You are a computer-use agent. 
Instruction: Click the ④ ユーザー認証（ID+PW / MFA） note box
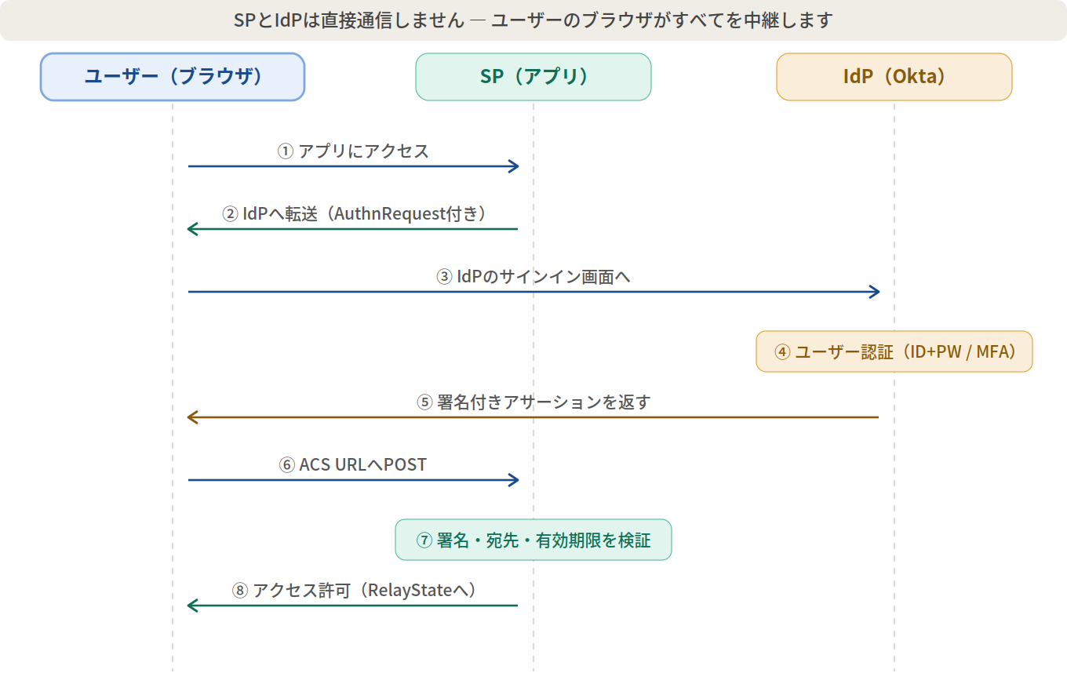coord(894,351)
